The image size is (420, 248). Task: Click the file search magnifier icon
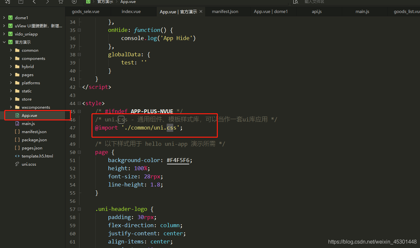296,2
